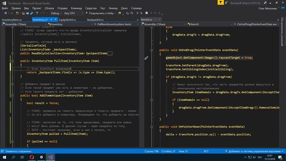Click the taskbar volume icon

click(x=254, y=157)
